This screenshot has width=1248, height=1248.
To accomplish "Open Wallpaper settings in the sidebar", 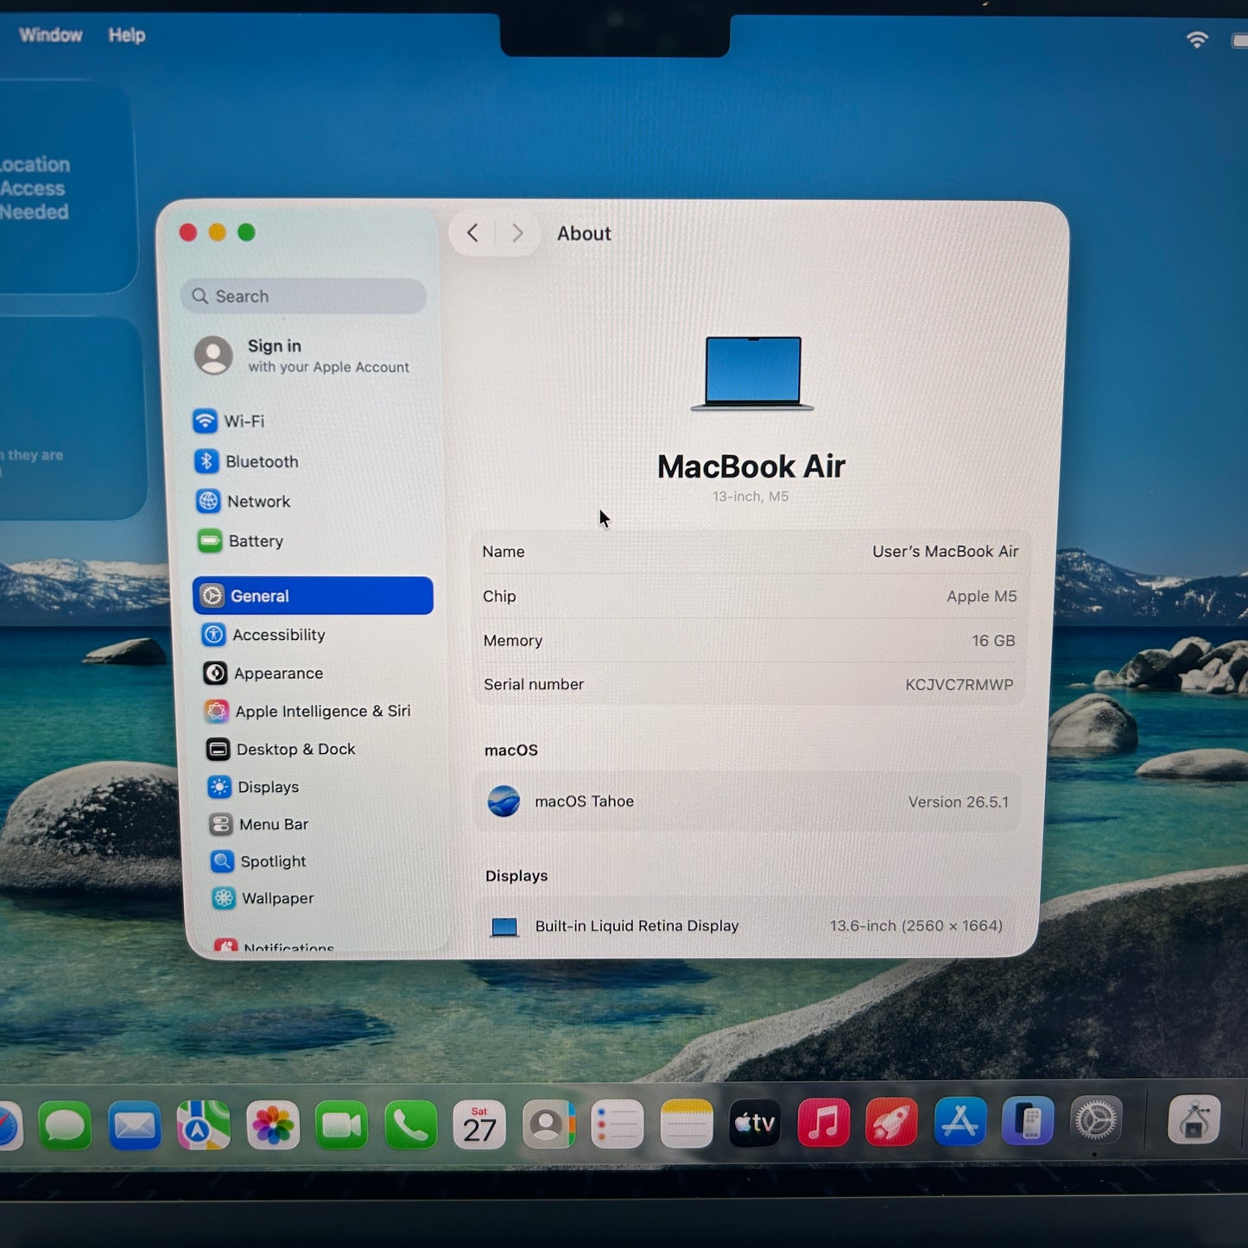I will [263, 898].
